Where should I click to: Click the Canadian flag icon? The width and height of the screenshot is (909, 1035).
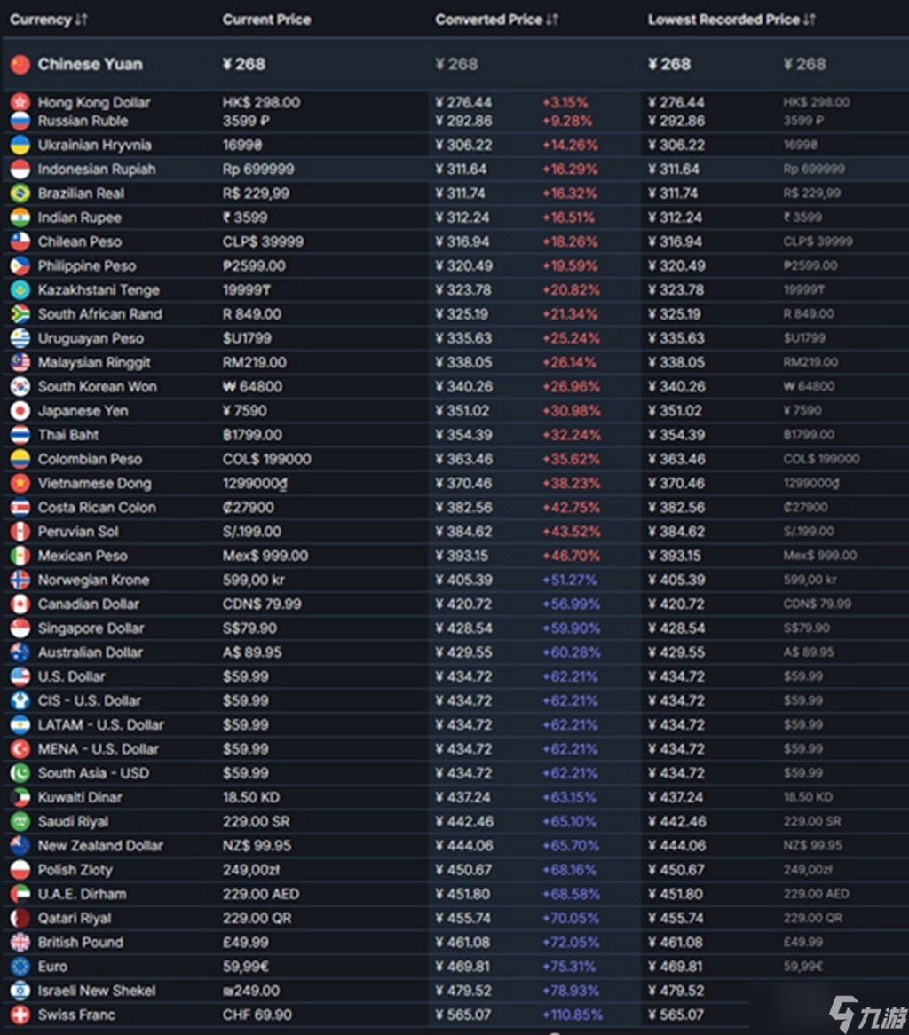click(20, 604)
